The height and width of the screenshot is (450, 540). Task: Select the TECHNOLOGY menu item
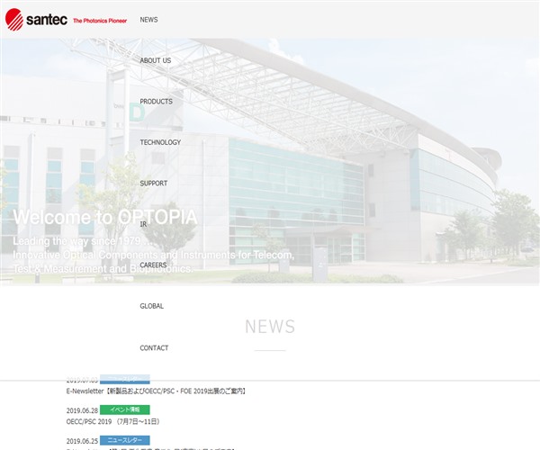(160, 142)
